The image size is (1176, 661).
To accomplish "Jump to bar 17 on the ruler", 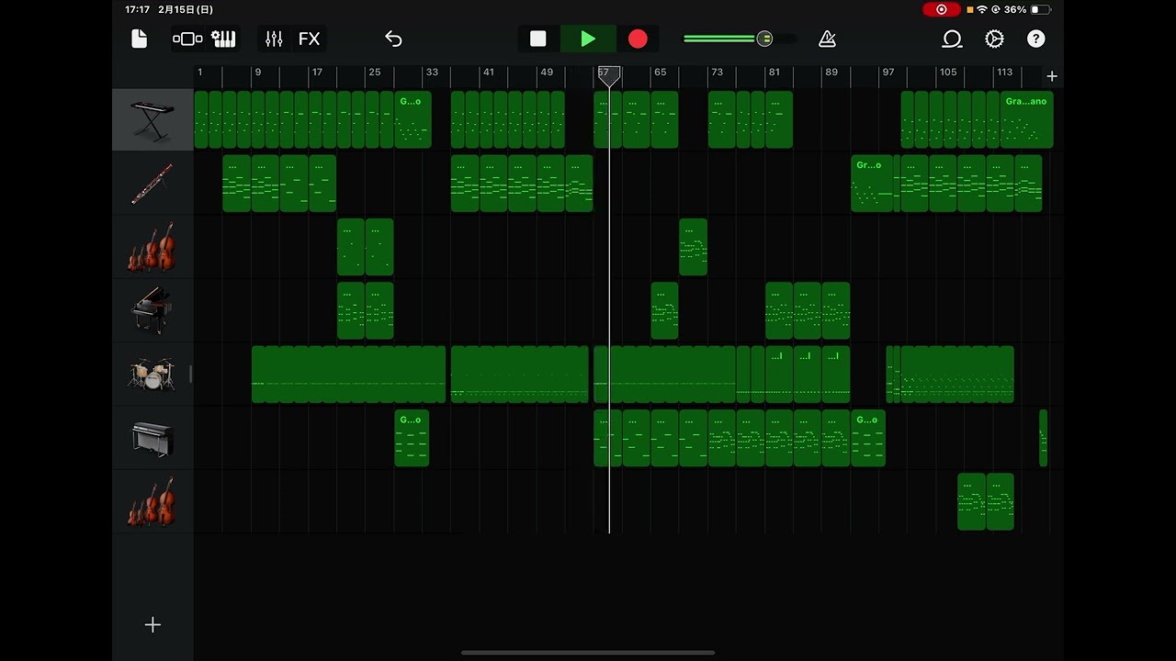I will (x=317, y=73).
